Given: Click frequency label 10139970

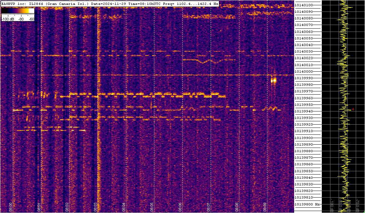Looking at the screenshot, I should tap(304, 91).
